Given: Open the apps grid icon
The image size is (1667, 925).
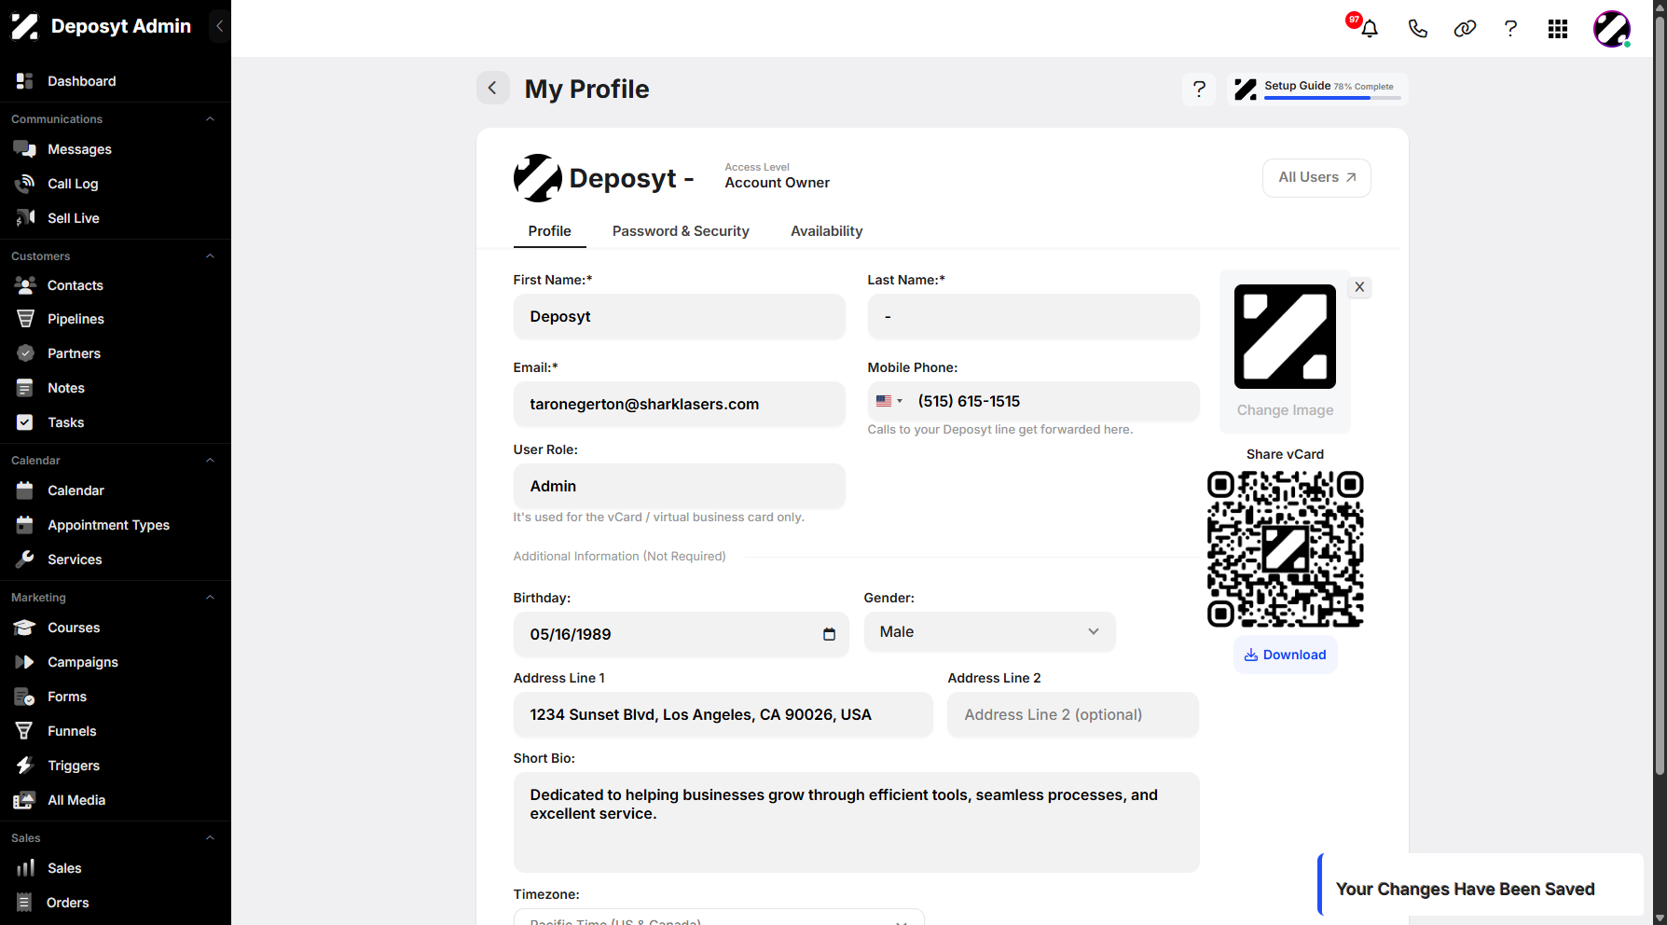Looking at the screenshot, I should point(1558,29).
